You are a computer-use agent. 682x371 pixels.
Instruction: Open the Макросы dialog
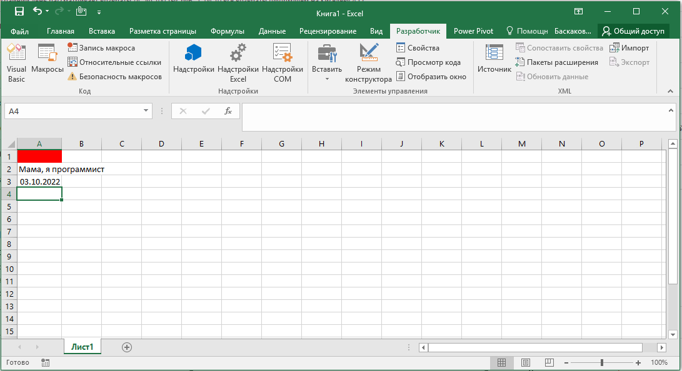coord(48,63)
